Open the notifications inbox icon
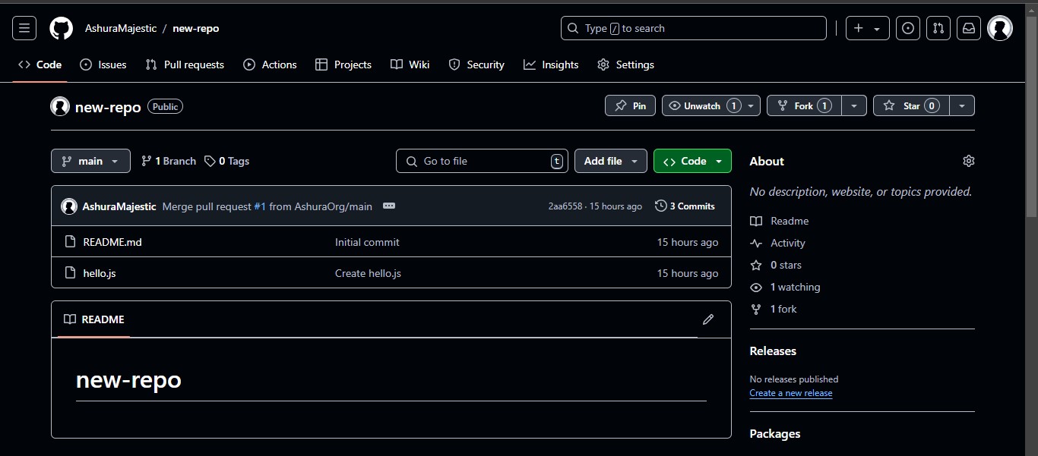 coord(969,28)
